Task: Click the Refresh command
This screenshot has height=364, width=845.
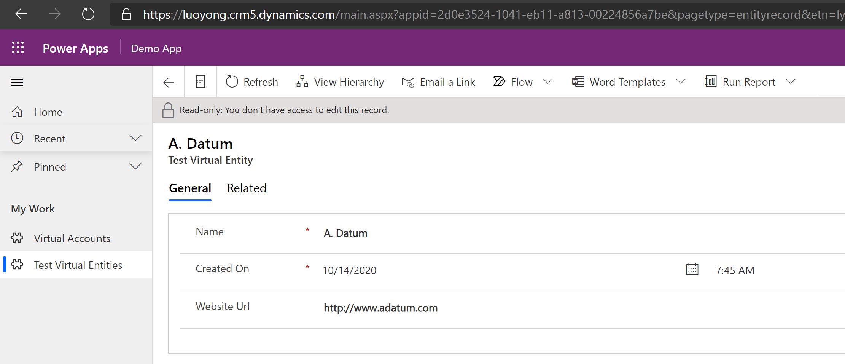Action: pyautogui.click(x=252, y=82)
